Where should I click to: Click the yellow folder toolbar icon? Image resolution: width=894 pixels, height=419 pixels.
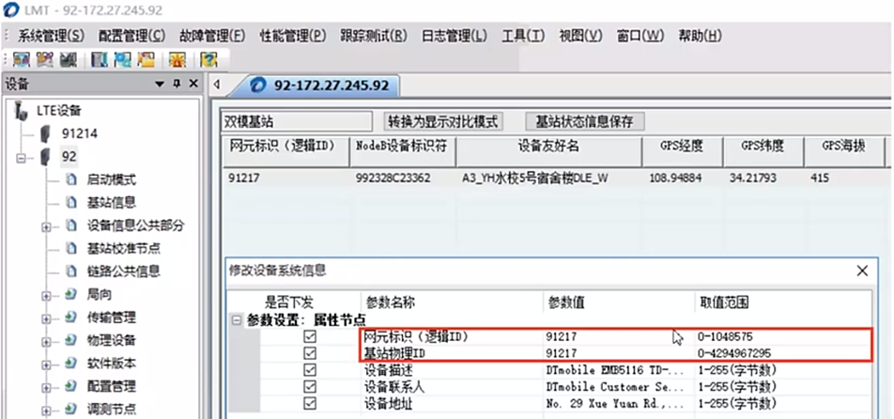(147, 59)
